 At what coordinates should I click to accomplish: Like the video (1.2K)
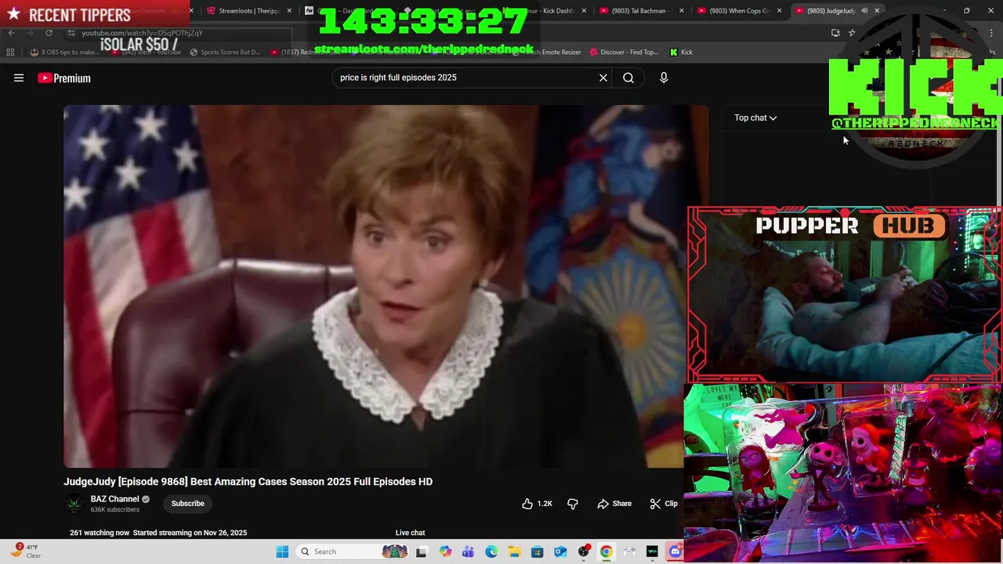tap(537, 504)
